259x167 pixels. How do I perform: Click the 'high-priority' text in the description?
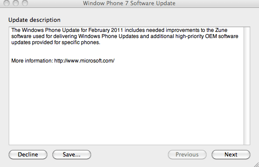189,36
